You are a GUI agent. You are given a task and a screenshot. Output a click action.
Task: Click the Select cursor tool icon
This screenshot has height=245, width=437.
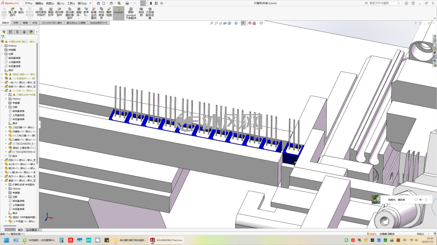point(143,3)
